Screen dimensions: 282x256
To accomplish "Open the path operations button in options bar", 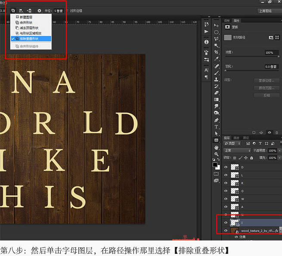I will click(x=13, y=11).
